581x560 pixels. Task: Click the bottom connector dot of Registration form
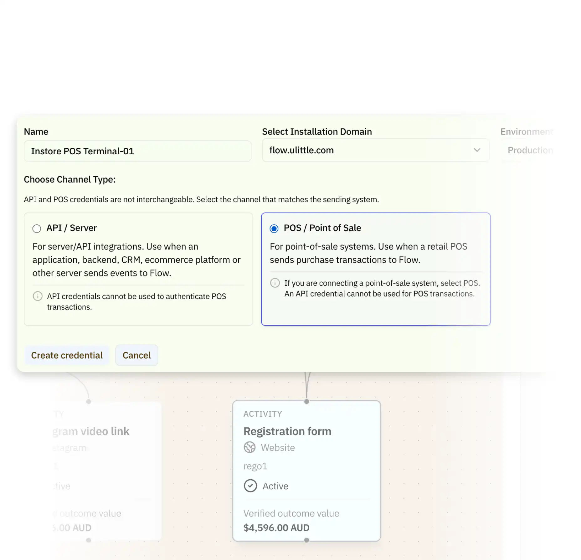[306, 540]
